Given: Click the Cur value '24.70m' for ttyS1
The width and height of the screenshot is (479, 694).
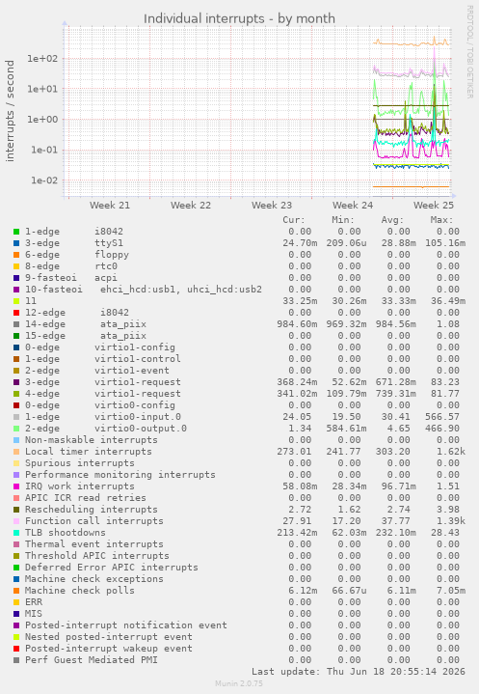Looking at the screenshot, I should 300,243.
